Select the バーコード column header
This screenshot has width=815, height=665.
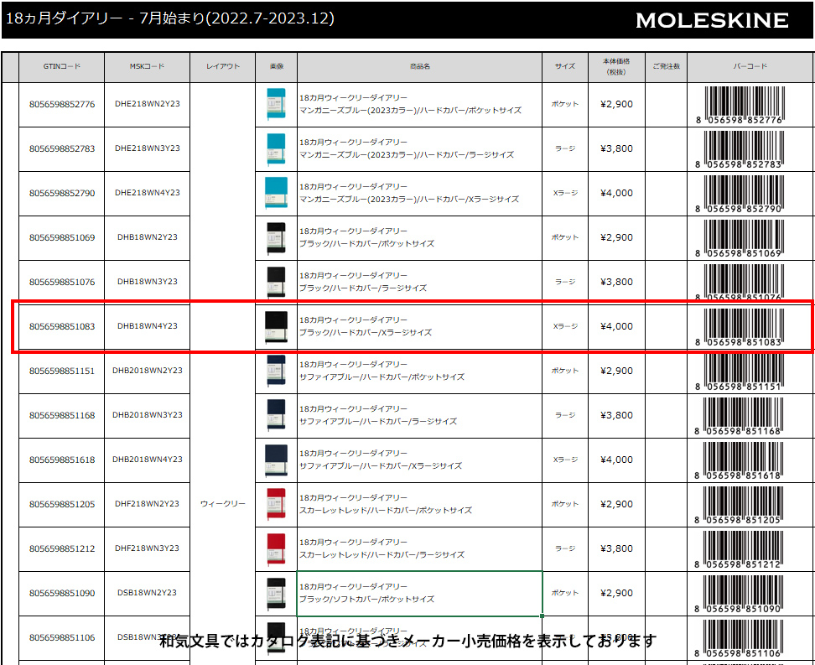click(x=750, y=66)
